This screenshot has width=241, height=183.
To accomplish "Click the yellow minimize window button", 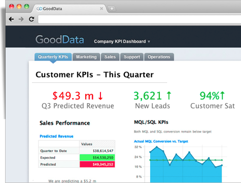I will (19, 7).
